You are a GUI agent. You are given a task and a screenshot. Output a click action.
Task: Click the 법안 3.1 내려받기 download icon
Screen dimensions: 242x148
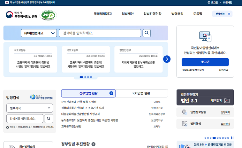click(x=227, y=101)
